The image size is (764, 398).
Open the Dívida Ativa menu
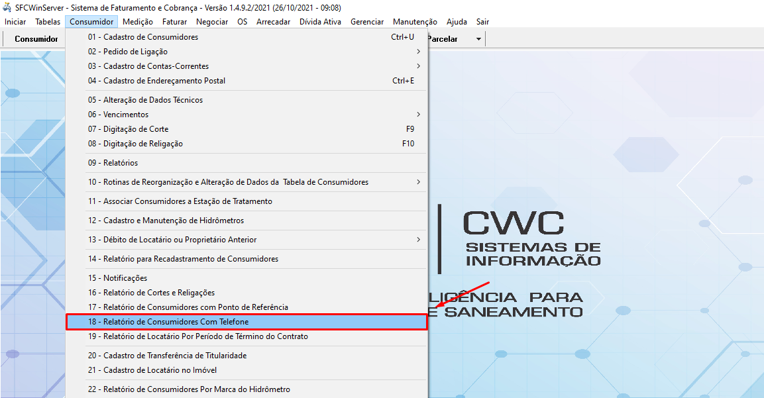click(x=320, y=22)
